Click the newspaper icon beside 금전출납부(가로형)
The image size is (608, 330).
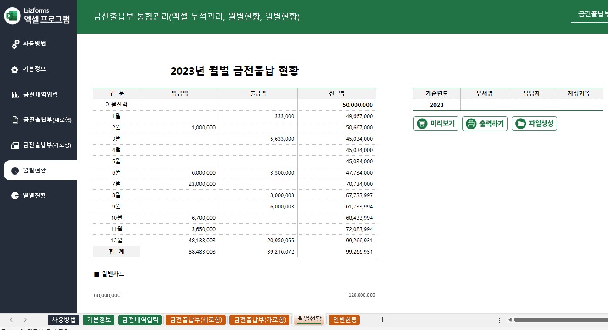15,145
